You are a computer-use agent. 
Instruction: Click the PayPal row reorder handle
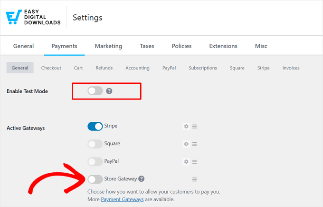[195, 162]
